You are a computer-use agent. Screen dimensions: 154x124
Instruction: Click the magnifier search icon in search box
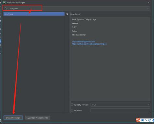click(x=6, y=8)
